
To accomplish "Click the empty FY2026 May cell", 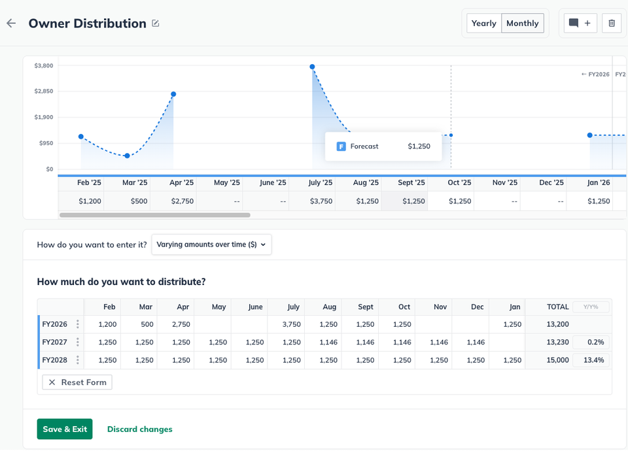I will point(213,324).
